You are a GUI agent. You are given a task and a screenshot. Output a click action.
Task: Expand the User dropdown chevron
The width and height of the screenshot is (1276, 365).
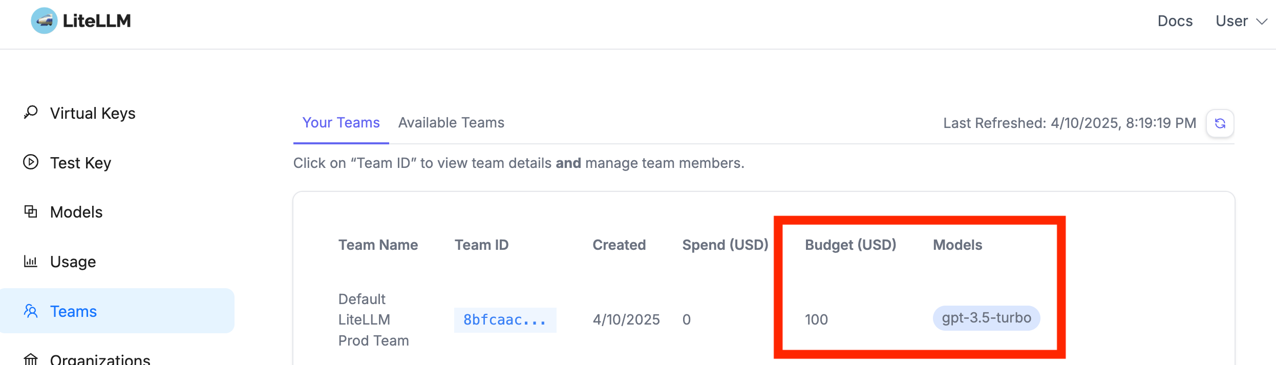1262,22
